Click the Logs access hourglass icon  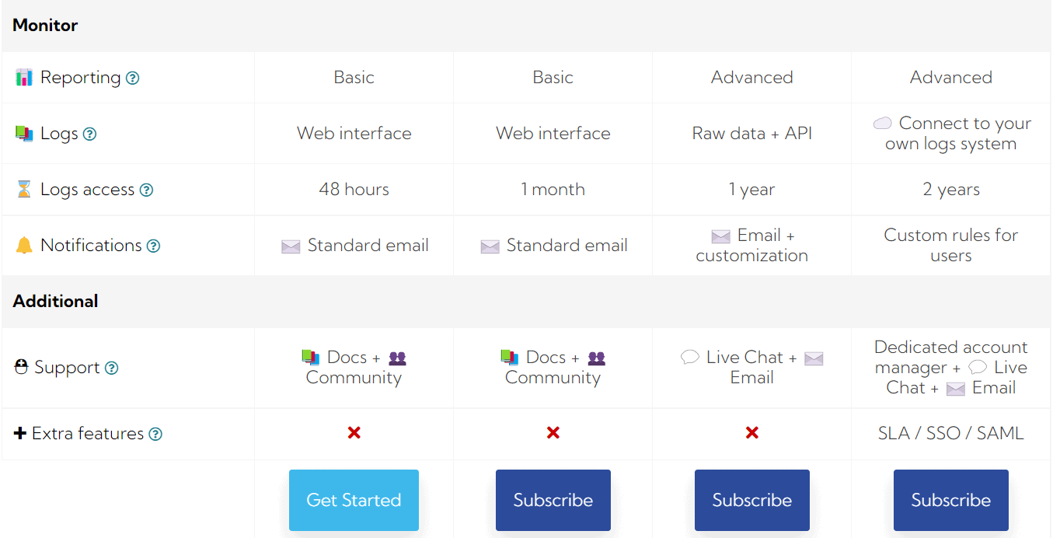point(24,190)
